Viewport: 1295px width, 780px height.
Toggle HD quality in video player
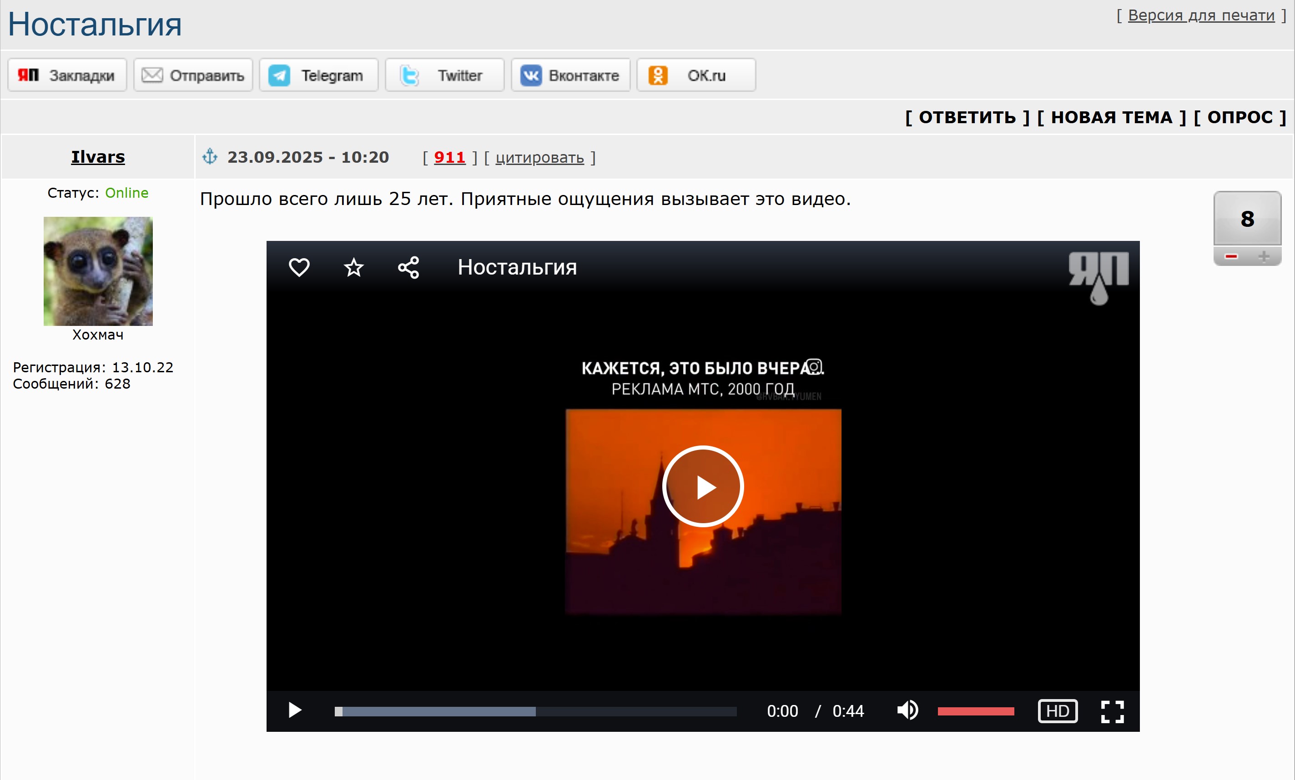1058,711
